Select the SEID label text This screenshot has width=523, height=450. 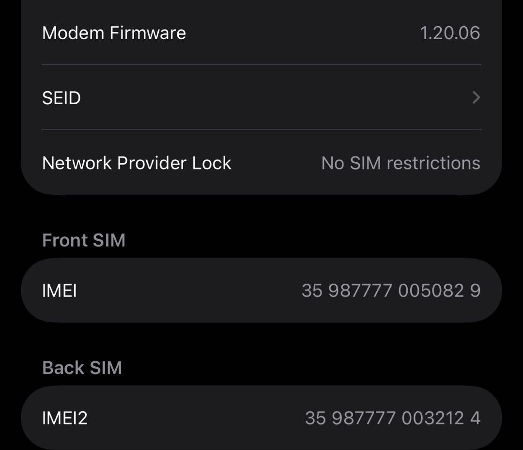point(61,98)
